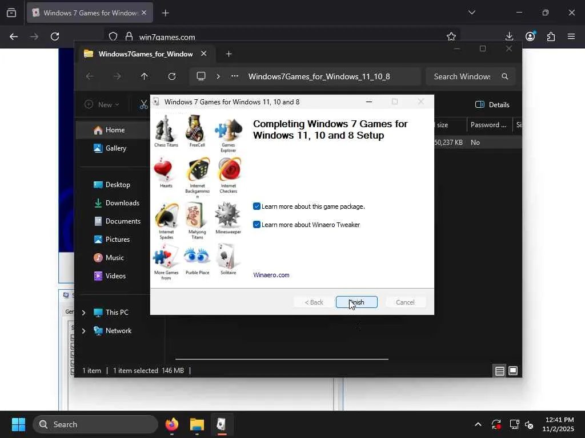Expand This PC tree node
Image resolution: width=585 pixels, height=438 pixels.
tap(84, 313)
